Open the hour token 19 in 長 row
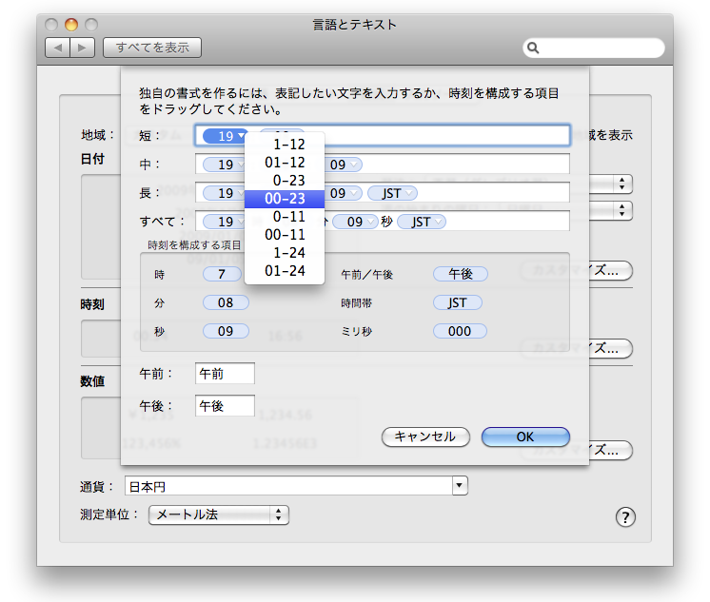Viewport: 710px width, 602px height. [225, 193]
